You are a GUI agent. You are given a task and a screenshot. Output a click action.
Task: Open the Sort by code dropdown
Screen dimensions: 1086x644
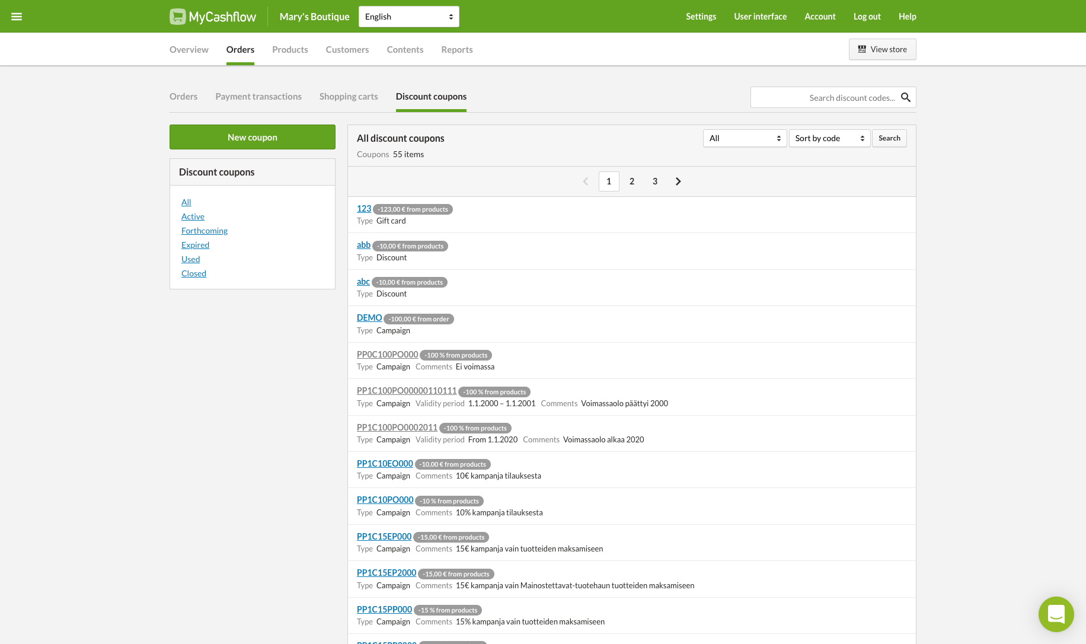[829, 138]
